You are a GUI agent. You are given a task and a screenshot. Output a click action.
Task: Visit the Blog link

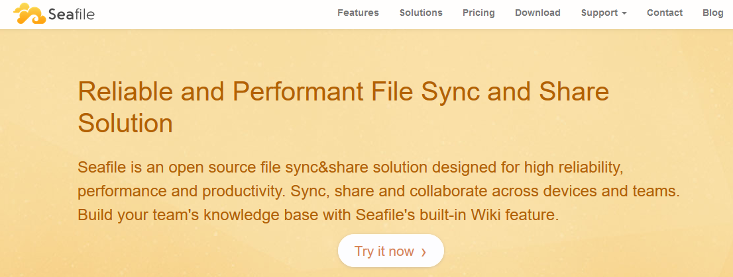click(x=713, y=13)
